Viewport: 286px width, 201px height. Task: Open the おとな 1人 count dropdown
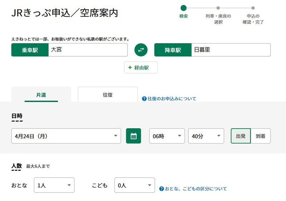coord(54,185)
